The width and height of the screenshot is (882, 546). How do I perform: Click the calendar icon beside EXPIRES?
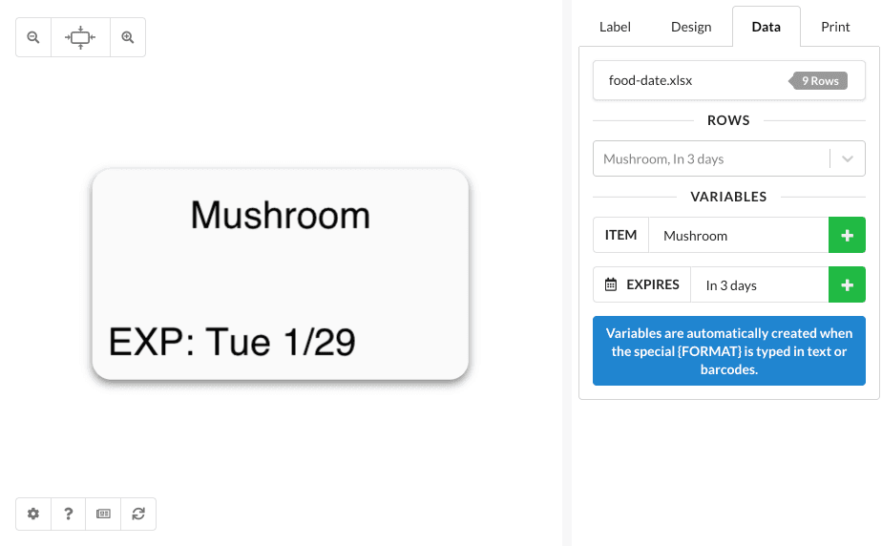(611, 284)
